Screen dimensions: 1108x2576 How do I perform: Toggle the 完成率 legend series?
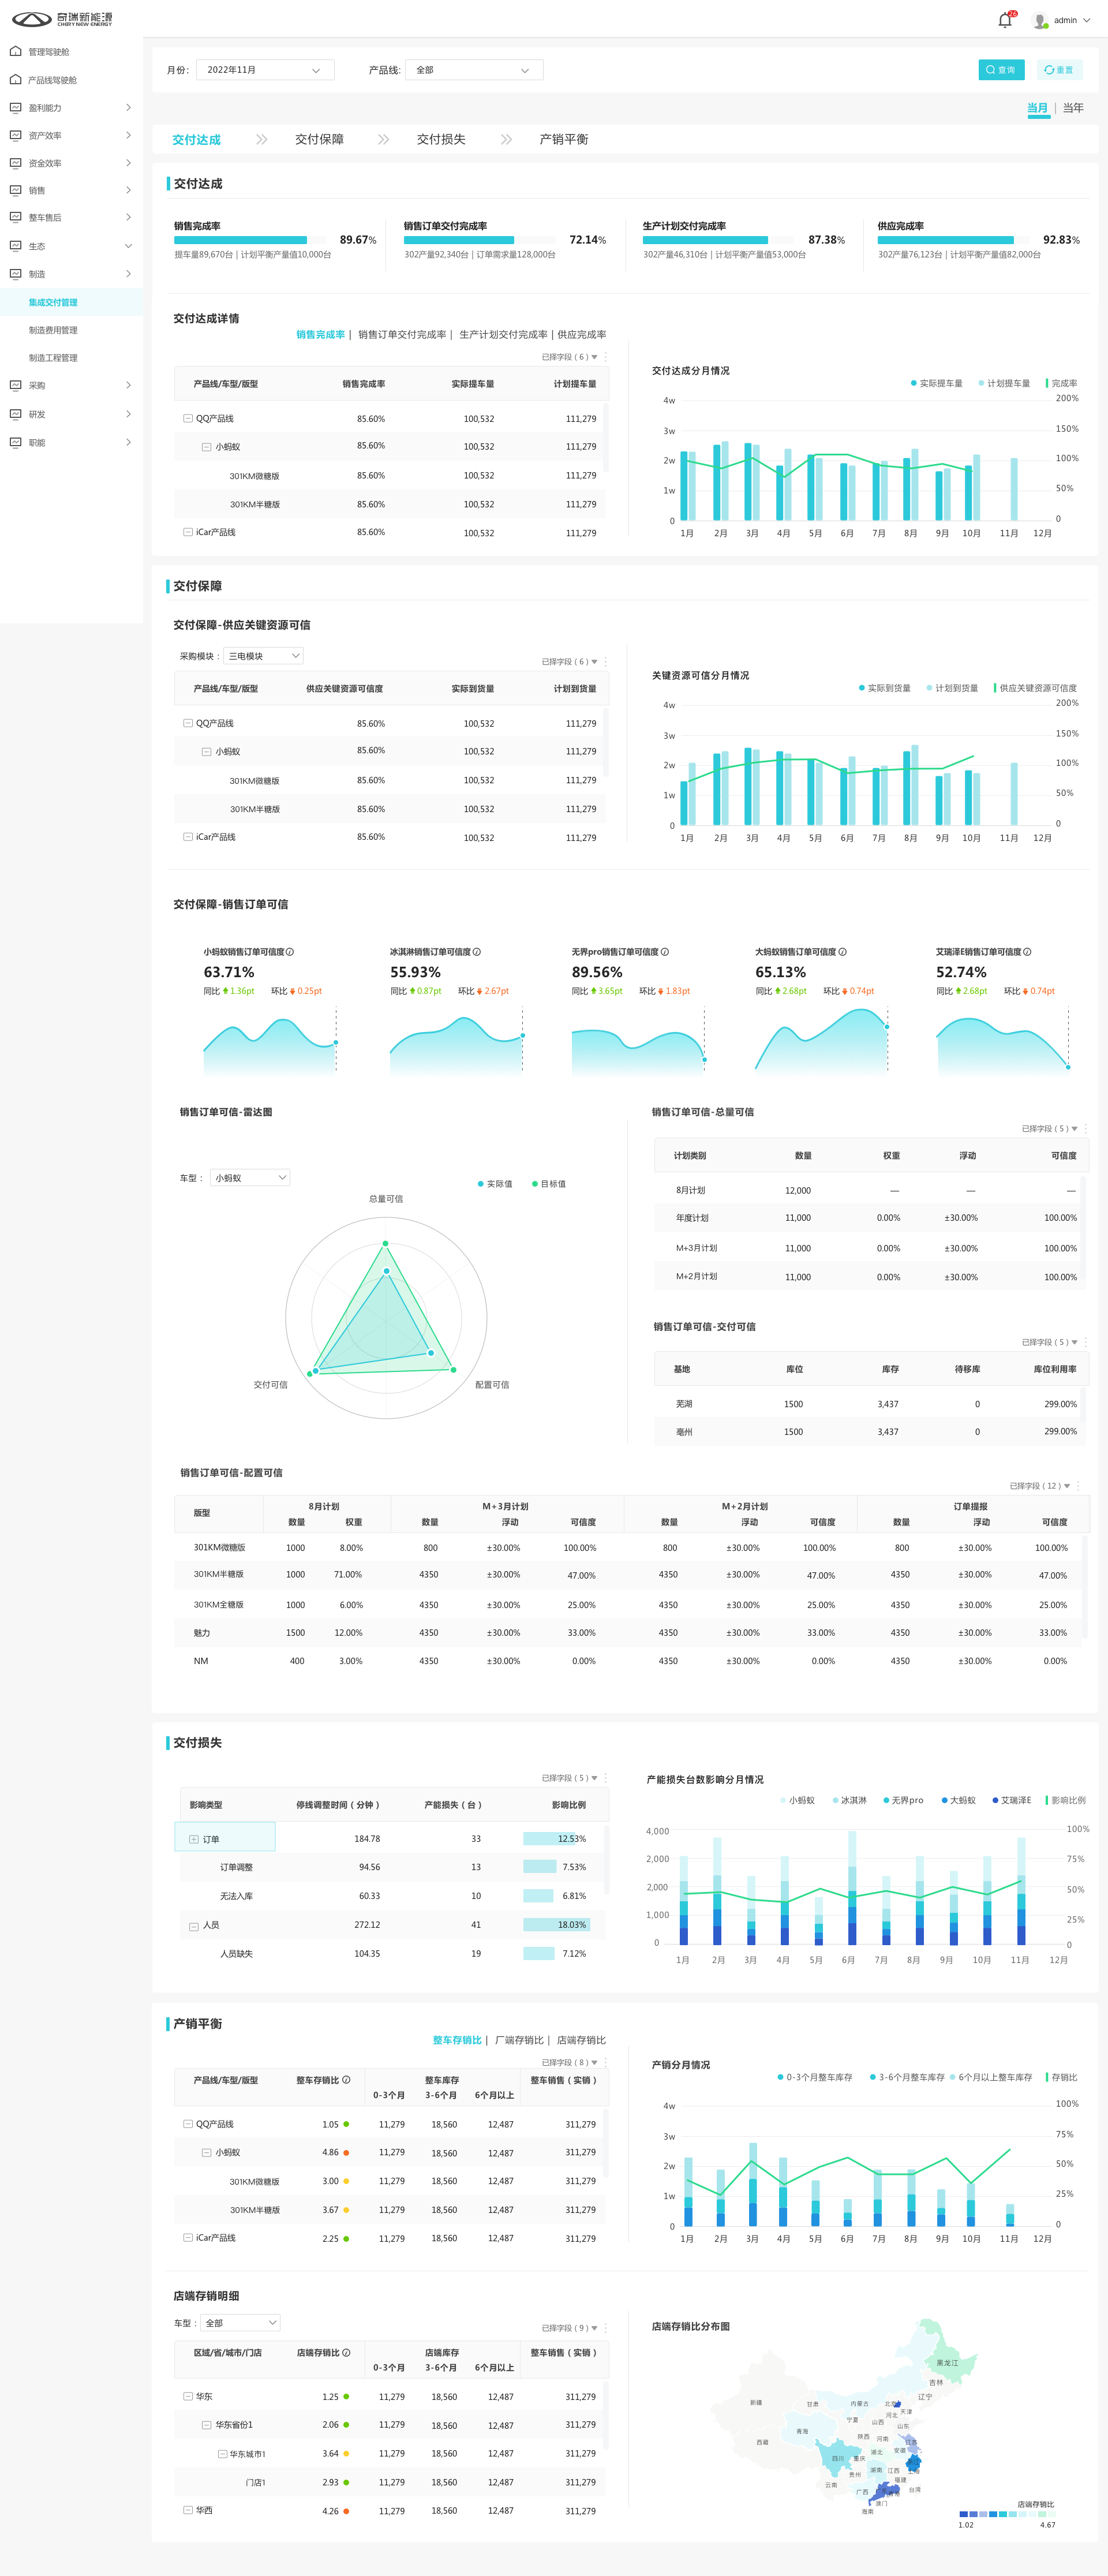[1061, 383]
